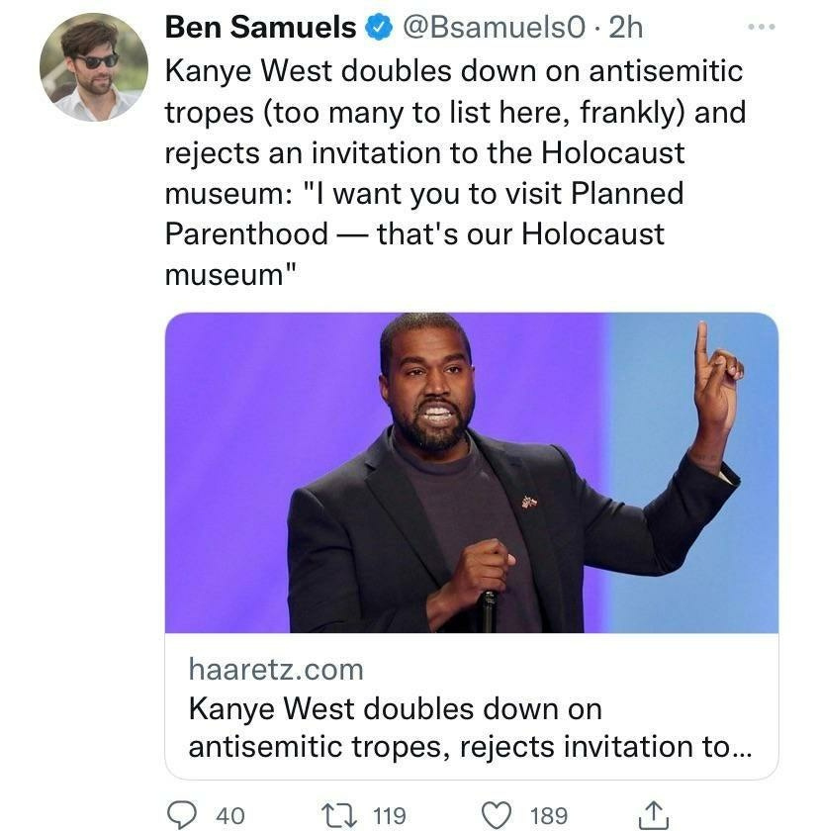The height and width of the screenshot is (831, 819).
Task: Click the 40 replies count
Action: tap(230, 815)
